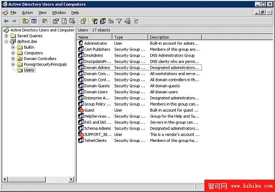The image size is (275, 192).
Task: Click the MMC icon left of File menu
Action: (x=5, y=12)
